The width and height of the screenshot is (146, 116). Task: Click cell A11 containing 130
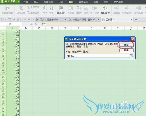coord(13,66)
